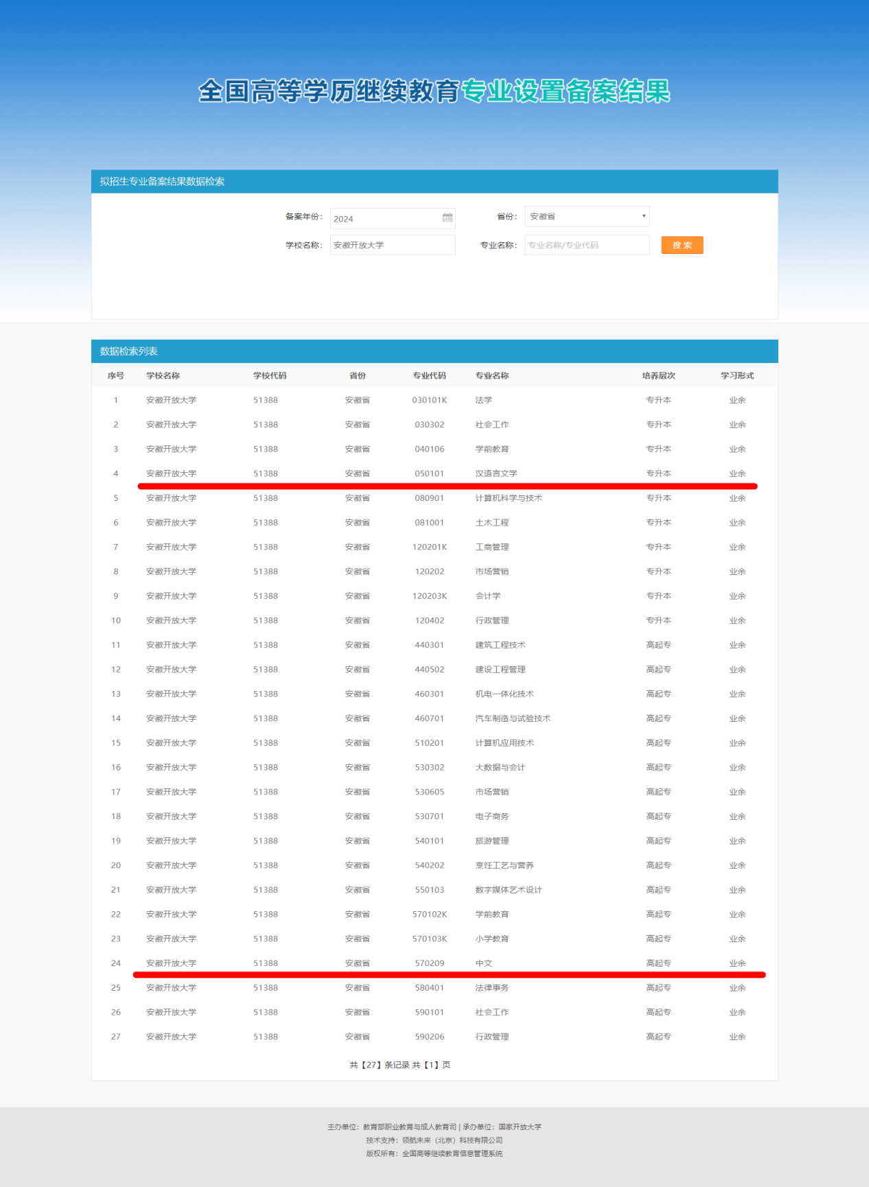869x1187 pixels.
Task: Click major code 570209 for 中文
Action: click(429, 963)
